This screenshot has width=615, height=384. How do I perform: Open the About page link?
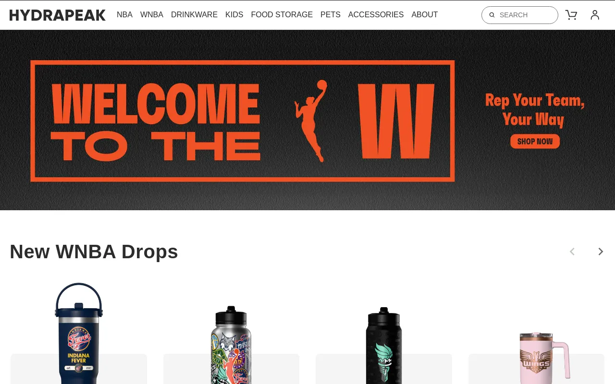(x=425, y=15)
